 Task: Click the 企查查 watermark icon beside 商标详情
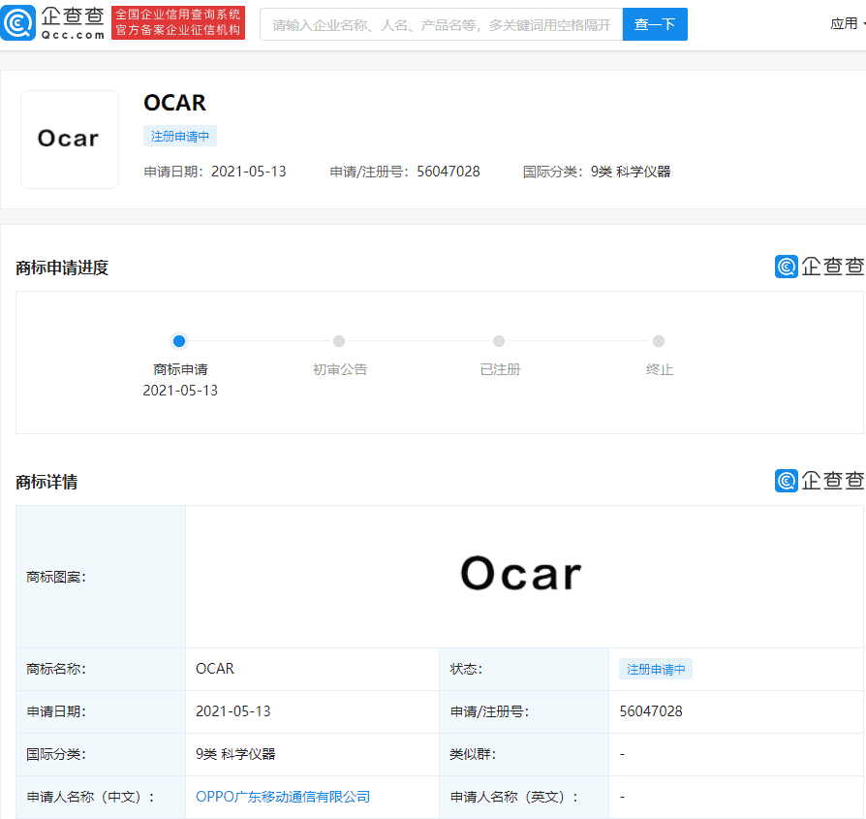click(x=788, y=482)
